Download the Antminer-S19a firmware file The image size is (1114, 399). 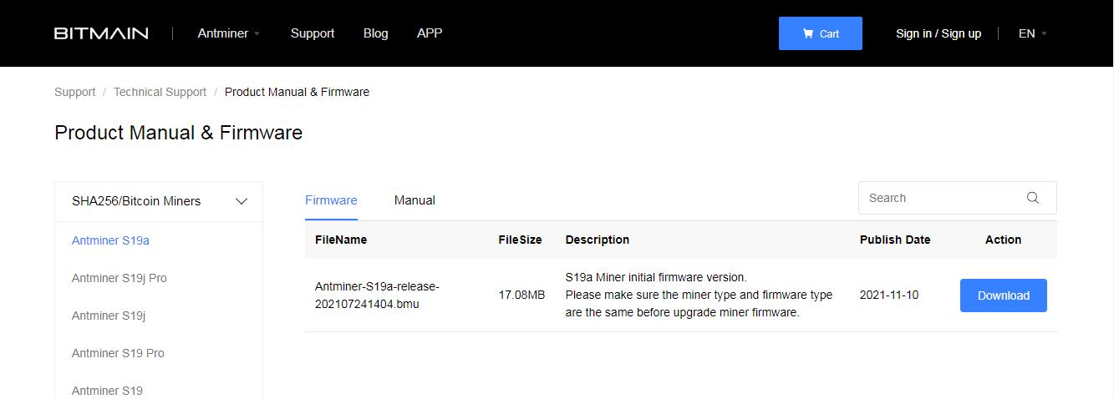click(x=1004, y=295)
